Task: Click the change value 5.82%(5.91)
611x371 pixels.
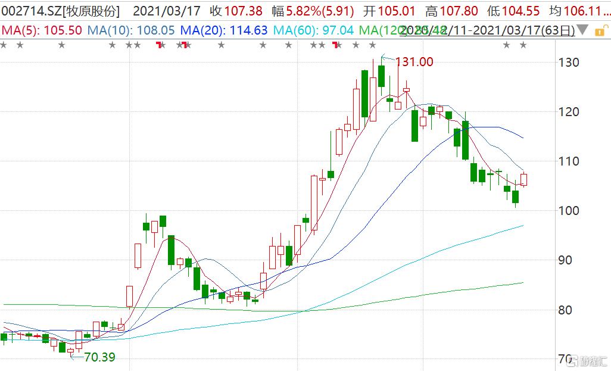Action: pos(320,11)
